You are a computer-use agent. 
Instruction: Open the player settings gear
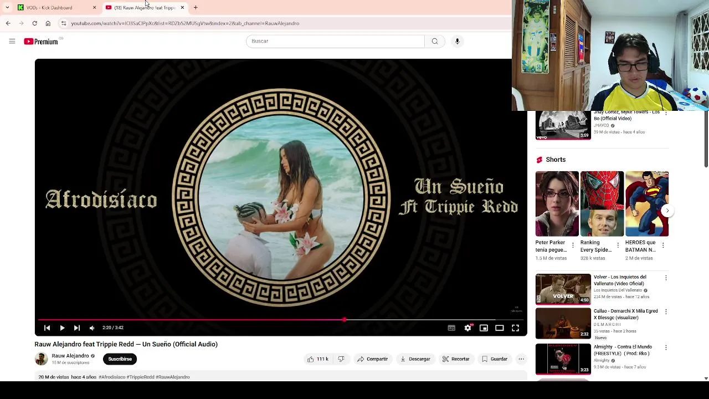click(468, 328)
